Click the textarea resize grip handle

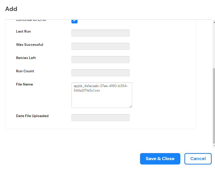coord(131,107)
